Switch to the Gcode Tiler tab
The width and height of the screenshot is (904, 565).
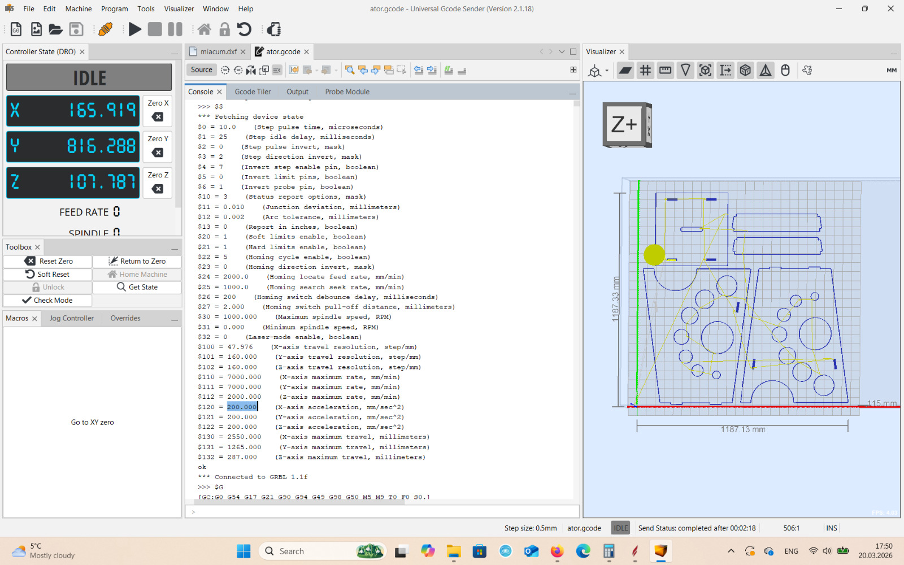click(253, 92)
